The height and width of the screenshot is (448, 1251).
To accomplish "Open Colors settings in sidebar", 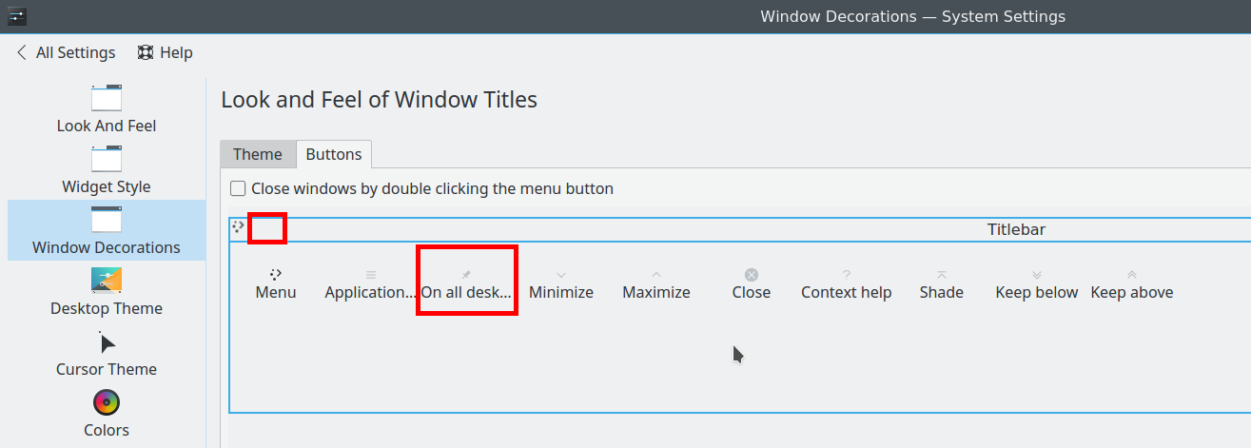I will (107, 414).
